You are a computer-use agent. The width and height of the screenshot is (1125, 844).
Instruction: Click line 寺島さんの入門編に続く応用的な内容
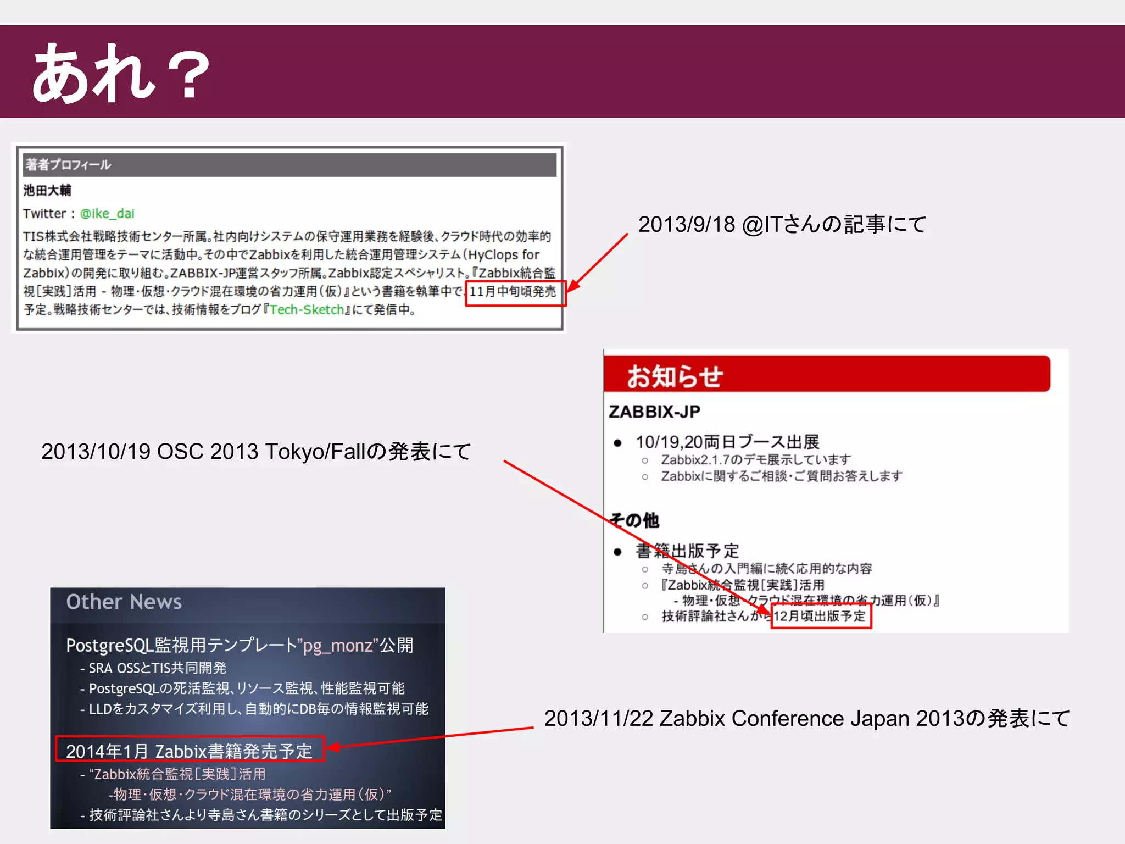pos(766,569)
